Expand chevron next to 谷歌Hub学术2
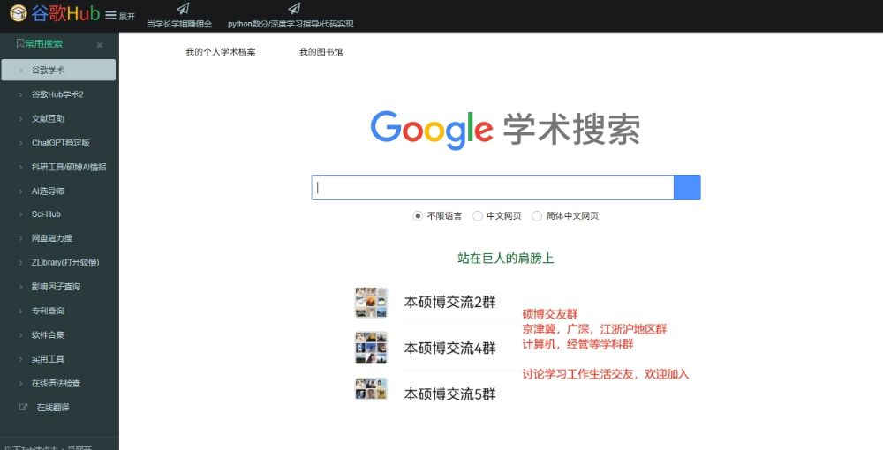 pyautogui.click(x=21, y=94)
